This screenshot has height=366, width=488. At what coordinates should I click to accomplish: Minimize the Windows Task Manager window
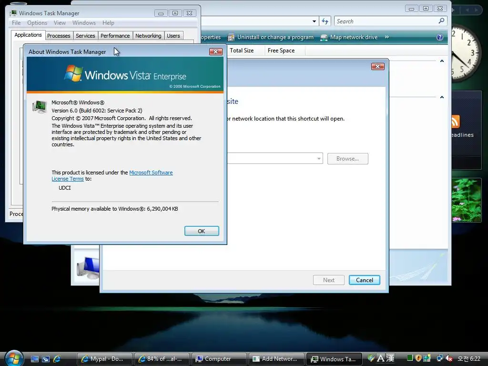point(161,13)
